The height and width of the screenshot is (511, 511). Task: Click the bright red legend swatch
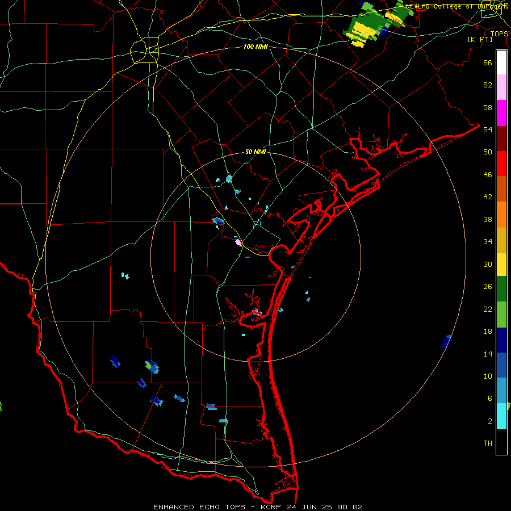(501, 164)
